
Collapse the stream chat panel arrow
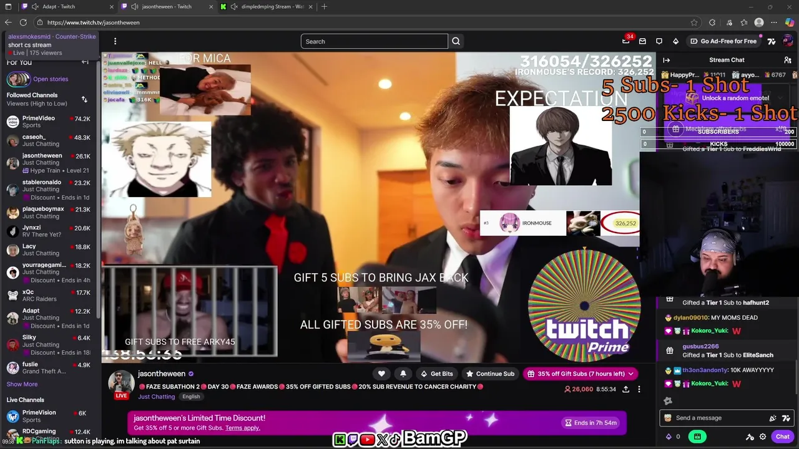(x=666, y=60)
